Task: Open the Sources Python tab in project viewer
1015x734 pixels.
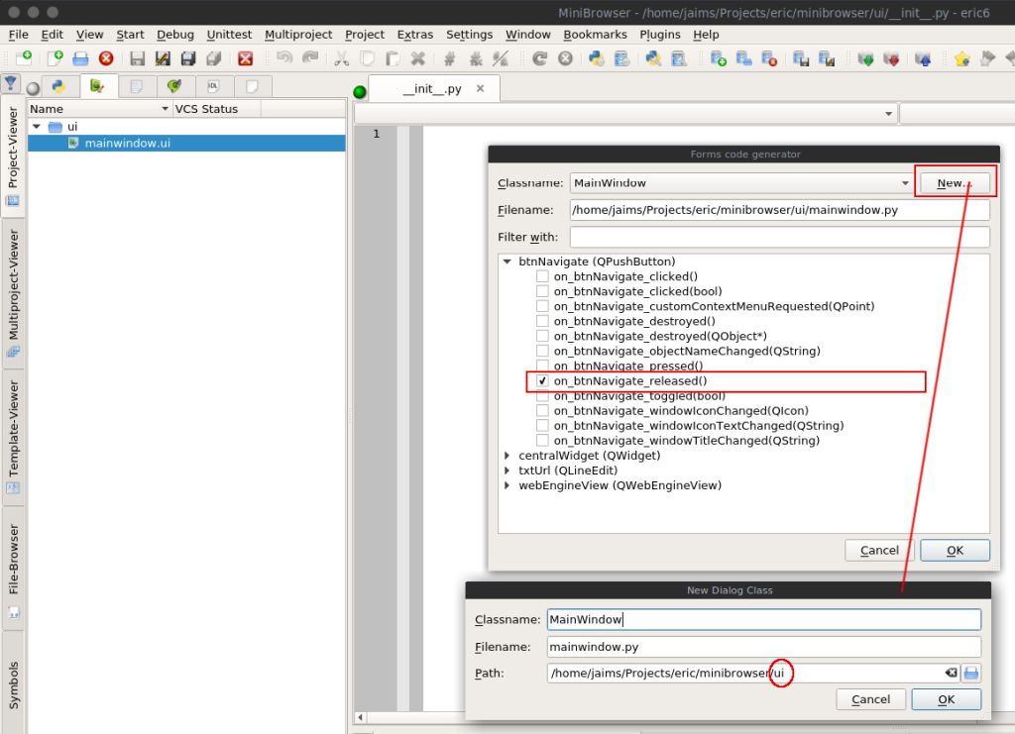Action: (58, 86)
